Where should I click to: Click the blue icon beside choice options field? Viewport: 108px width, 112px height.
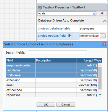70,36
